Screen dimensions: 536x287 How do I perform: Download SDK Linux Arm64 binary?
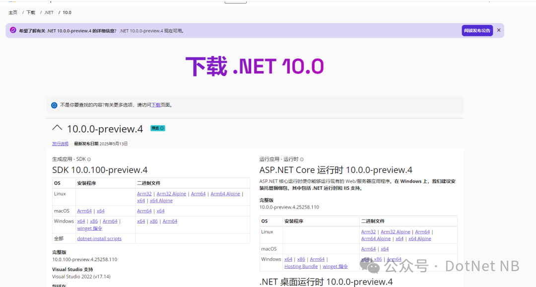(198, 194)
